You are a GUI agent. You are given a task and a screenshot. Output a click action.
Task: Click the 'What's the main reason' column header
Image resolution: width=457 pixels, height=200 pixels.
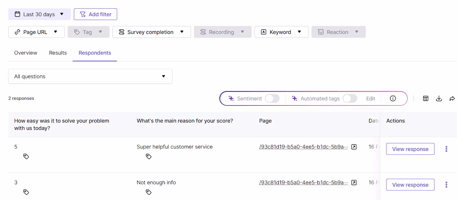coord(185,121)
